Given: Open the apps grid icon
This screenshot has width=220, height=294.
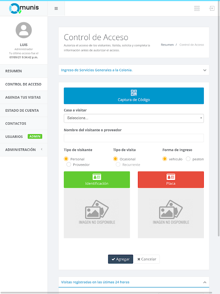Looking at the screenshot, I should click(x=197, y=8).
